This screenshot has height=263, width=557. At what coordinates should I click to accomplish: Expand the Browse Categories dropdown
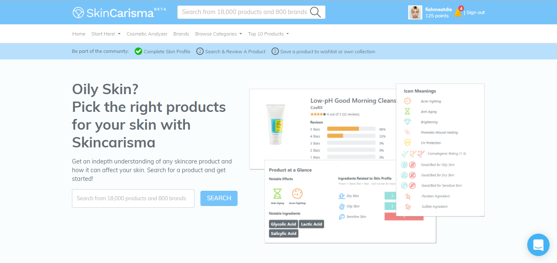(219, 34)
